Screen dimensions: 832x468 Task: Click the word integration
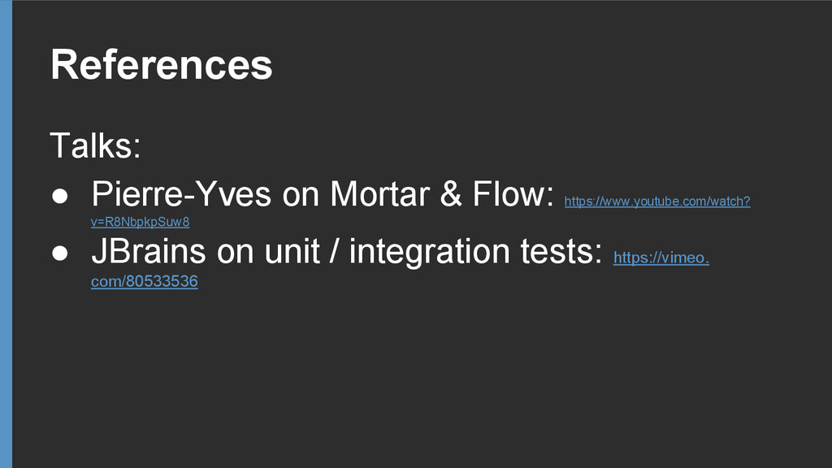[433, 253]
